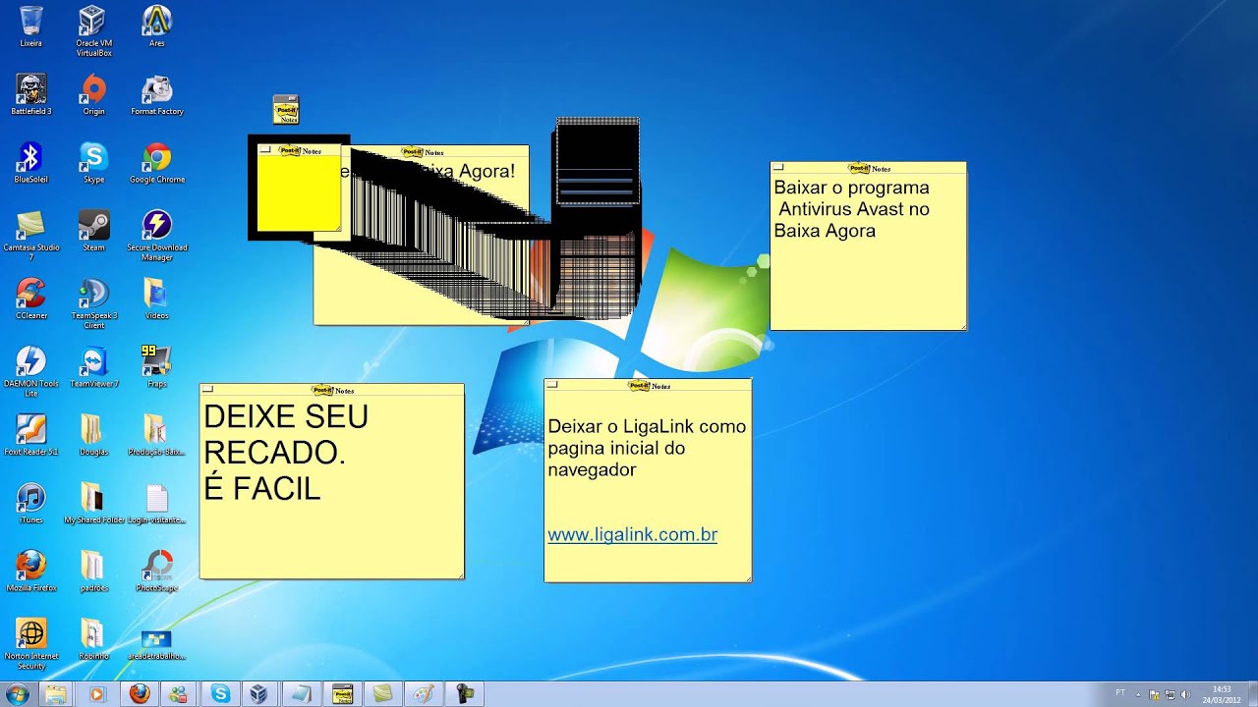Select TeamViewer 7 desktop shortcut

coord(93,366)
